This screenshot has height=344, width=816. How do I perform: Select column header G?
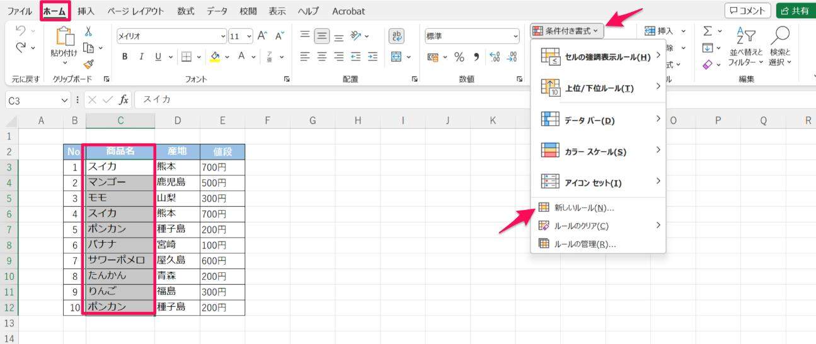tap(313, 121)
